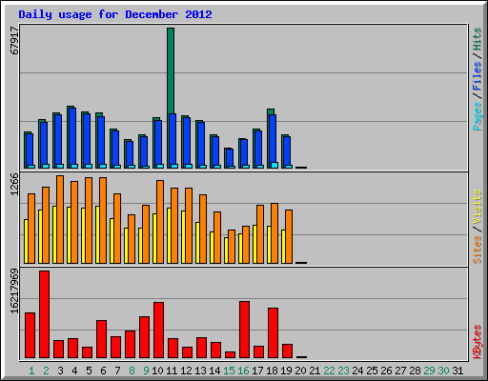Click day label 12 on the x-axis
Screen dimensions: 488x381
click(x=186, y=371)
